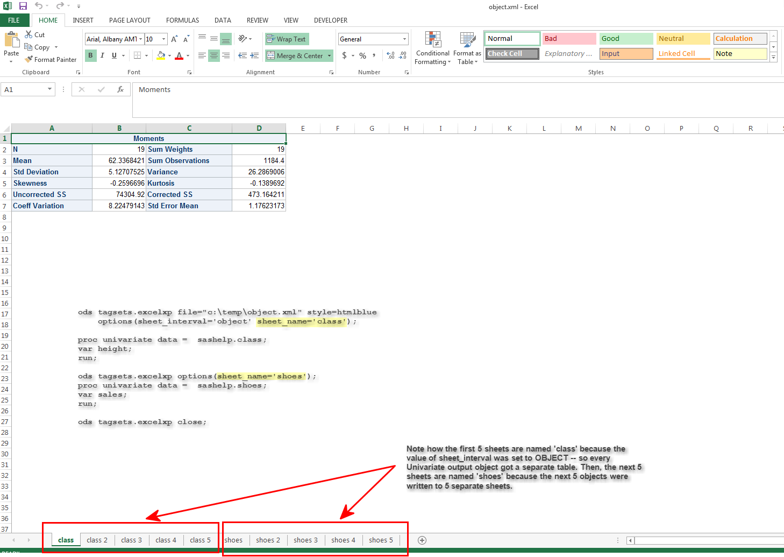Select the Std Deviation cell
Viewport: 784px width, 557px height.
click(x=52, y=172)
